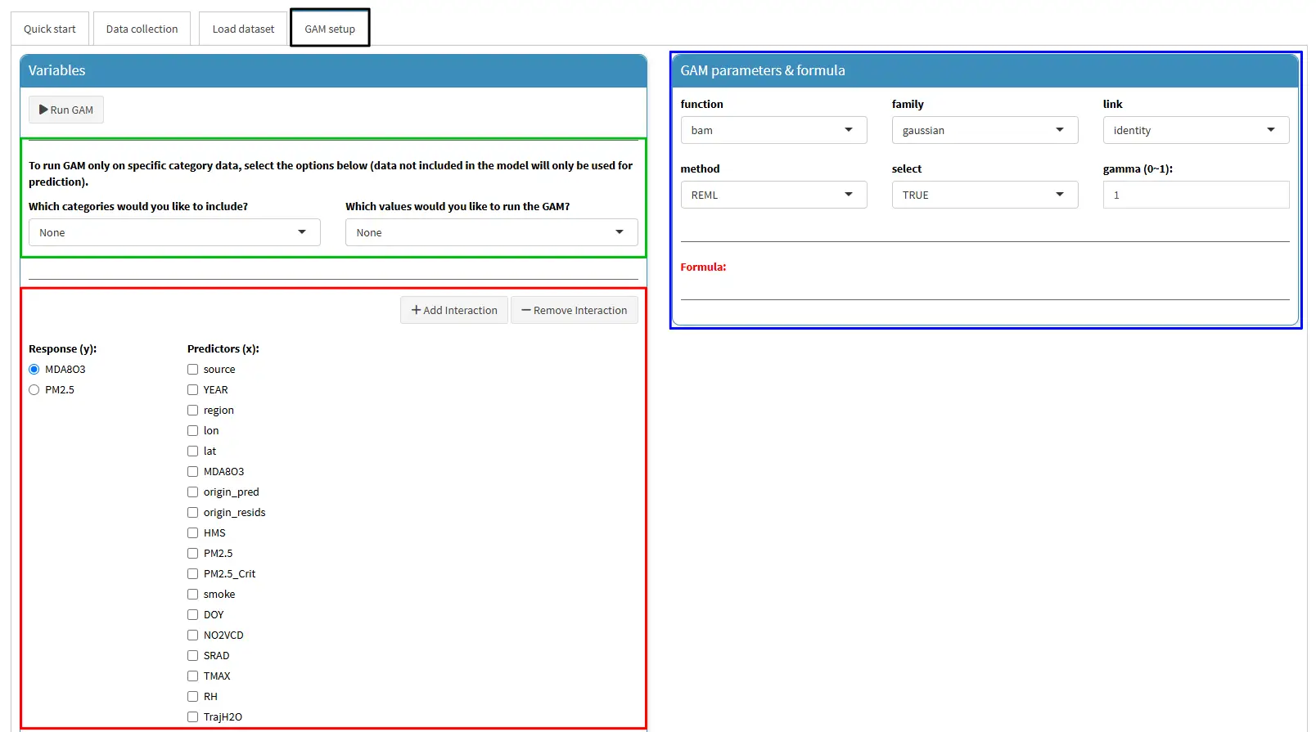The width and height of the screenshot is (1316, 732).
Task: Click Add Interaction button
Action: 454,310
